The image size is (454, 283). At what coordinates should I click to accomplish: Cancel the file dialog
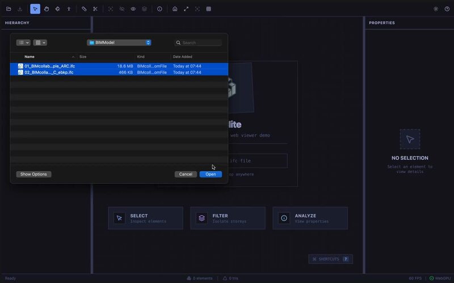(x=186, y=174)
